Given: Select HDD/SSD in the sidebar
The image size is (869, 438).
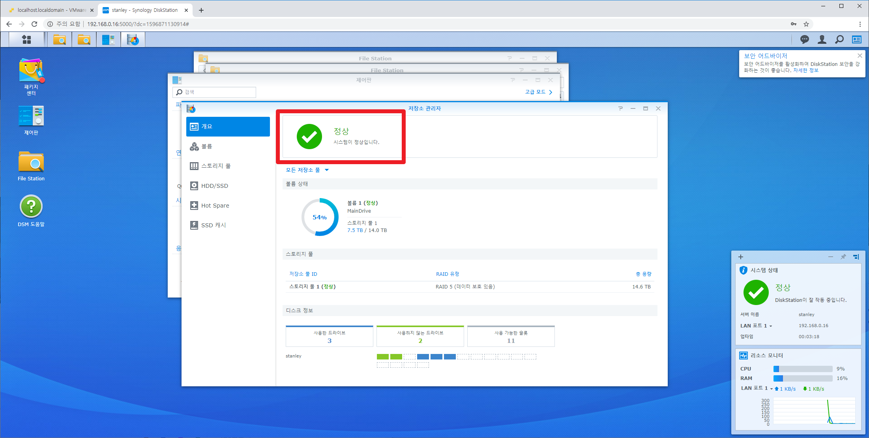Looking at the screenshot, I should tap(214, 186).
